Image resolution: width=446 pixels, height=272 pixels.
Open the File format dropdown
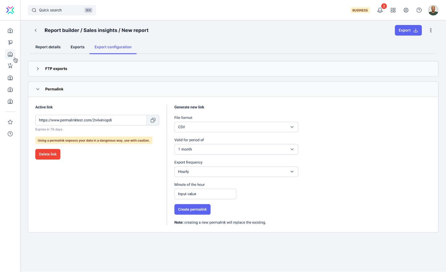click(236, 127)
